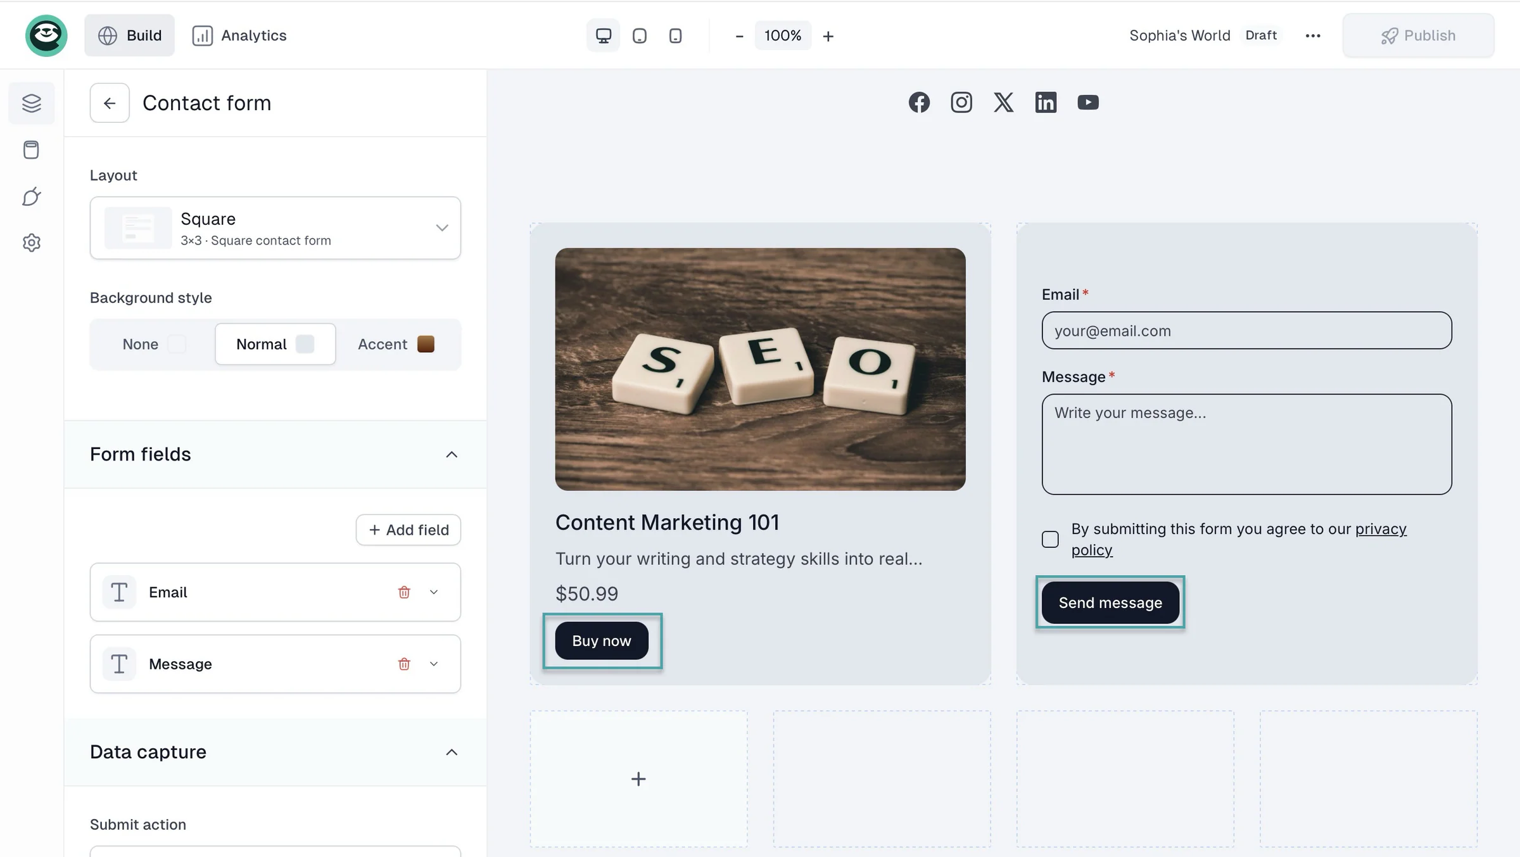Open the pages sidebar icon
1520x857 pixels.
point(31,149)
